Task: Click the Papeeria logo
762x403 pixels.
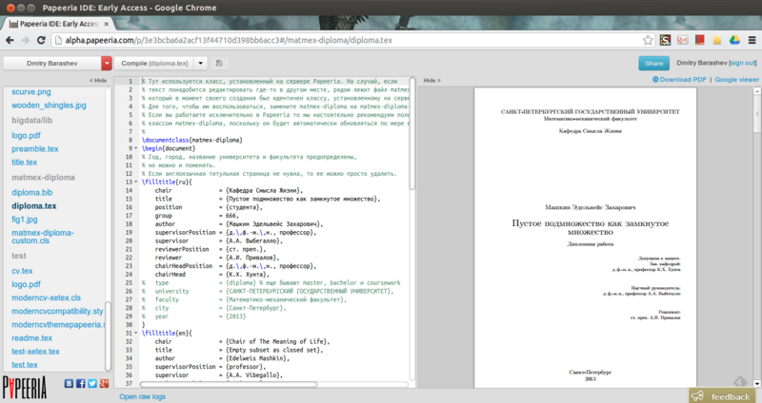Action: point(25,388)
